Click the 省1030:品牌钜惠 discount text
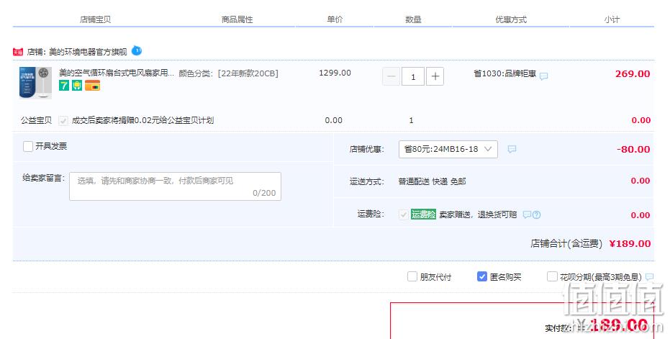The image size is (670, 339). (x=504, y=73)
